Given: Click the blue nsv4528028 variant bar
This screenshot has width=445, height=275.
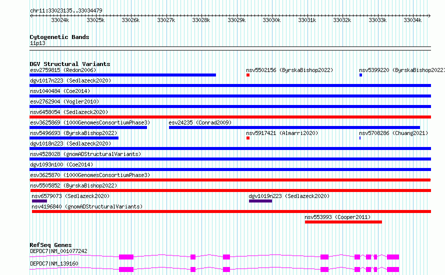Looking at the screenshot, I should tap(230, 159).
